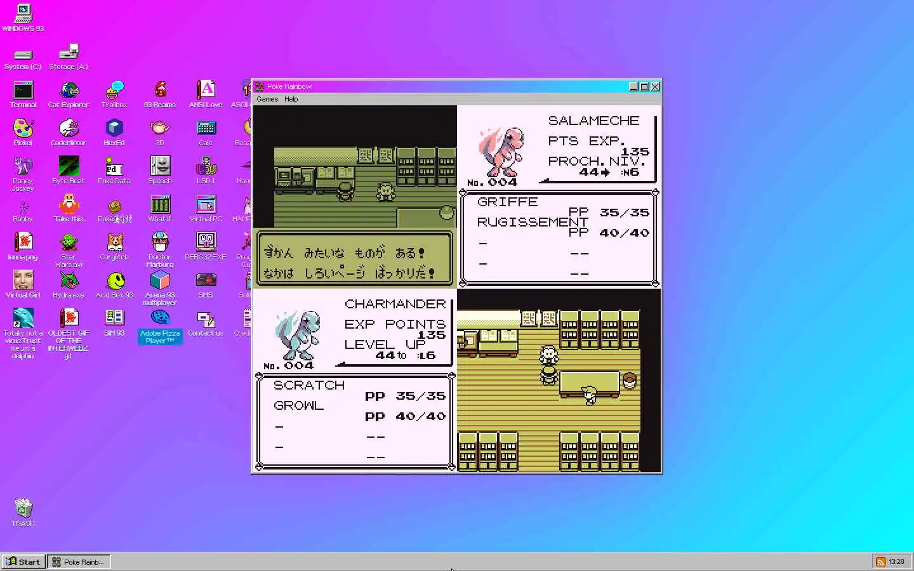The height and width of the screenshot is (571, 914).
Task: Open the LSDJ icon
Action: pyautogui.click(x=206, y=171)
